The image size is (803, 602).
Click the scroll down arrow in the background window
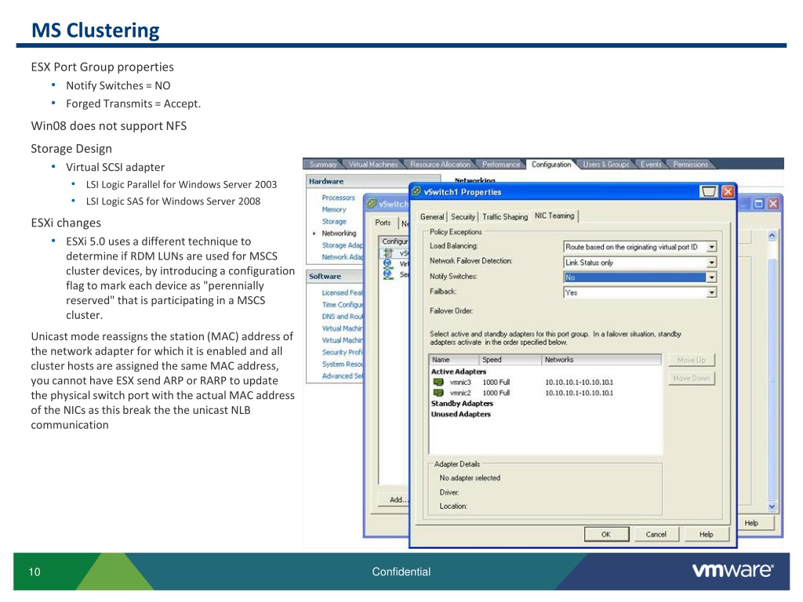(772, 506)
